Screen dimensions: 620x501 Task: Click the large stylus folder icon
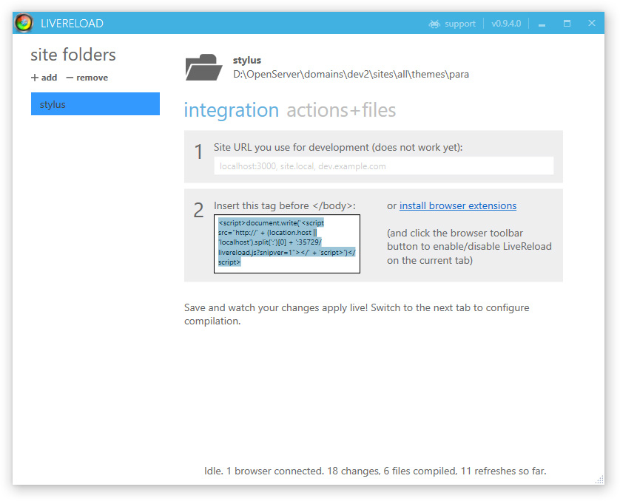click(x=203, y=67)
